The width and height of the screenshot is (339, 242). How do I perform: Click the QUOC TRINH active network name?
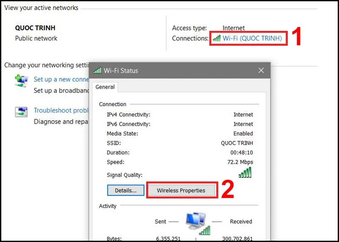35,28
